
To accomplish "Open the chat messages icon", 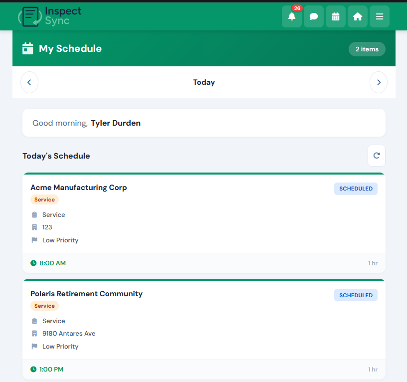I will [314, 16].
